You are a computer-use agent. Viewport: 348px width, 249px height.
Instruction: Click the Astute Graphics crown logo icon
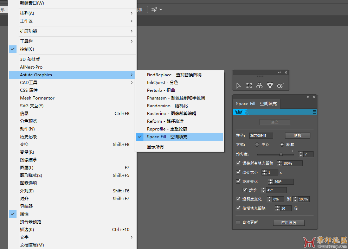coord(239,112)
